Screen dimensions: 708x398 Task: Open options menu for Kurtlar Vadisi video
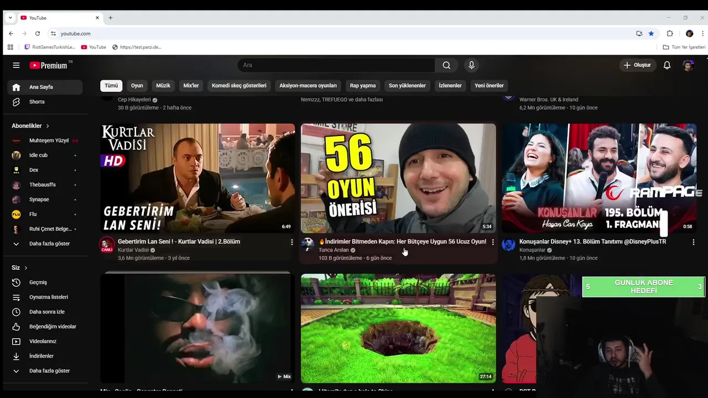pyautogui.click(x=292, y=242)
